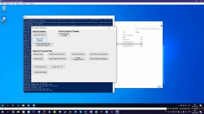This screenshot has width=204, height=114.
Task: Run Remove All Bloatware
Action: (x=40, y=40)
